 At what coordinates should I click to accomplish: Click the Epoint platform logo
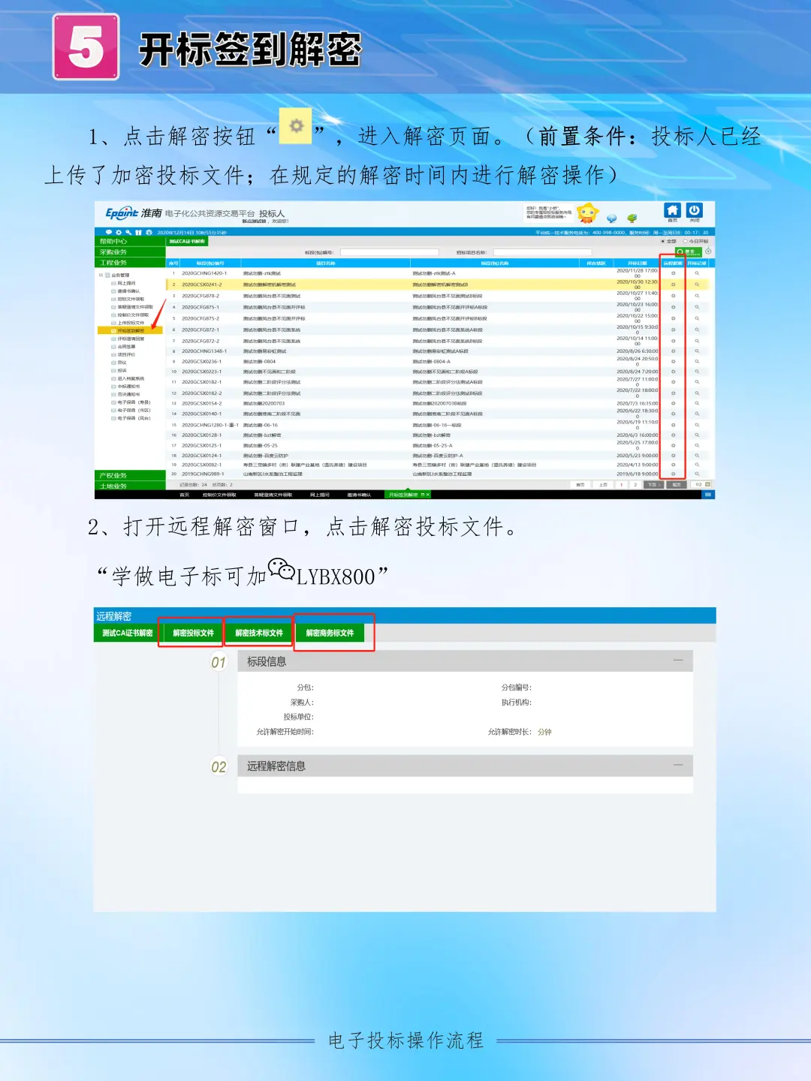[120, 212]
